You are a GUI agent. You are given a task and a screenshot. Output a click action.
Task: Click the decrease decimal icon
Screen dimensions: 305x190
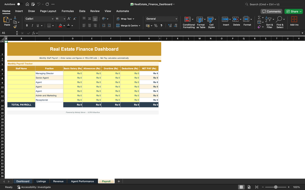coord(175,26)
